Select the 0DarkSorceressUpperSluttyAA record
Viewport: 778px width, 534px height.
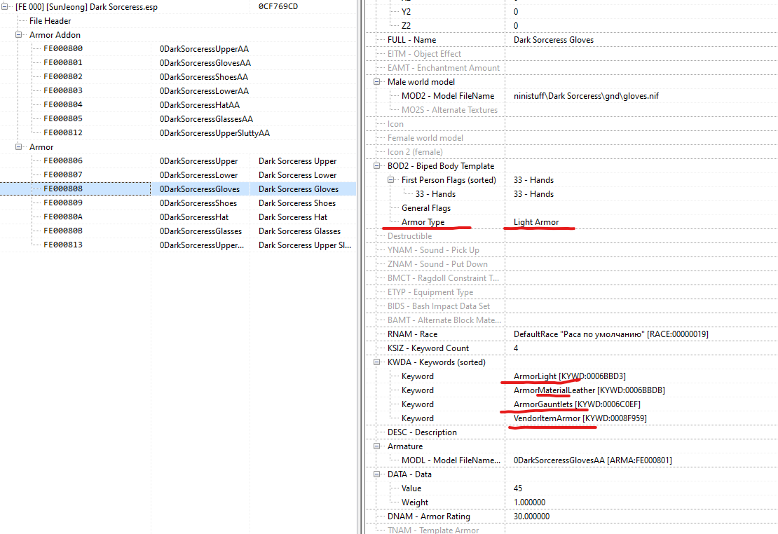click(x=177, y=133)
